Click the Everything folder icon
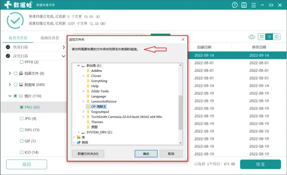The image size is (287, 175). click(88, 81)
